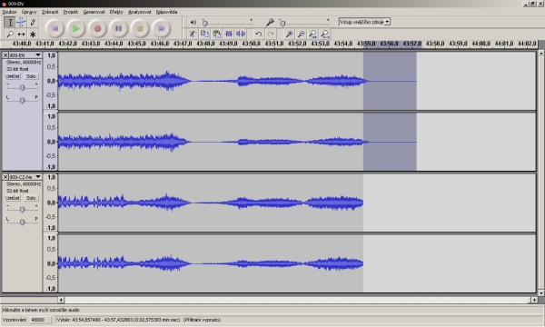
Task: Trim audio outside the selection
Action: click(x=229, y=34)
